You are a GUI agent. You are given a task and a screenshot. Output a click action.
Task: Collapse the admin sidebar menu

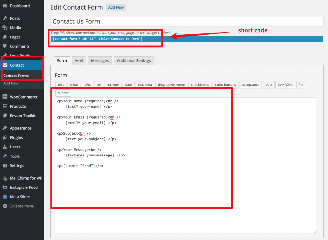pyautogui.click(x=19, y=206)
